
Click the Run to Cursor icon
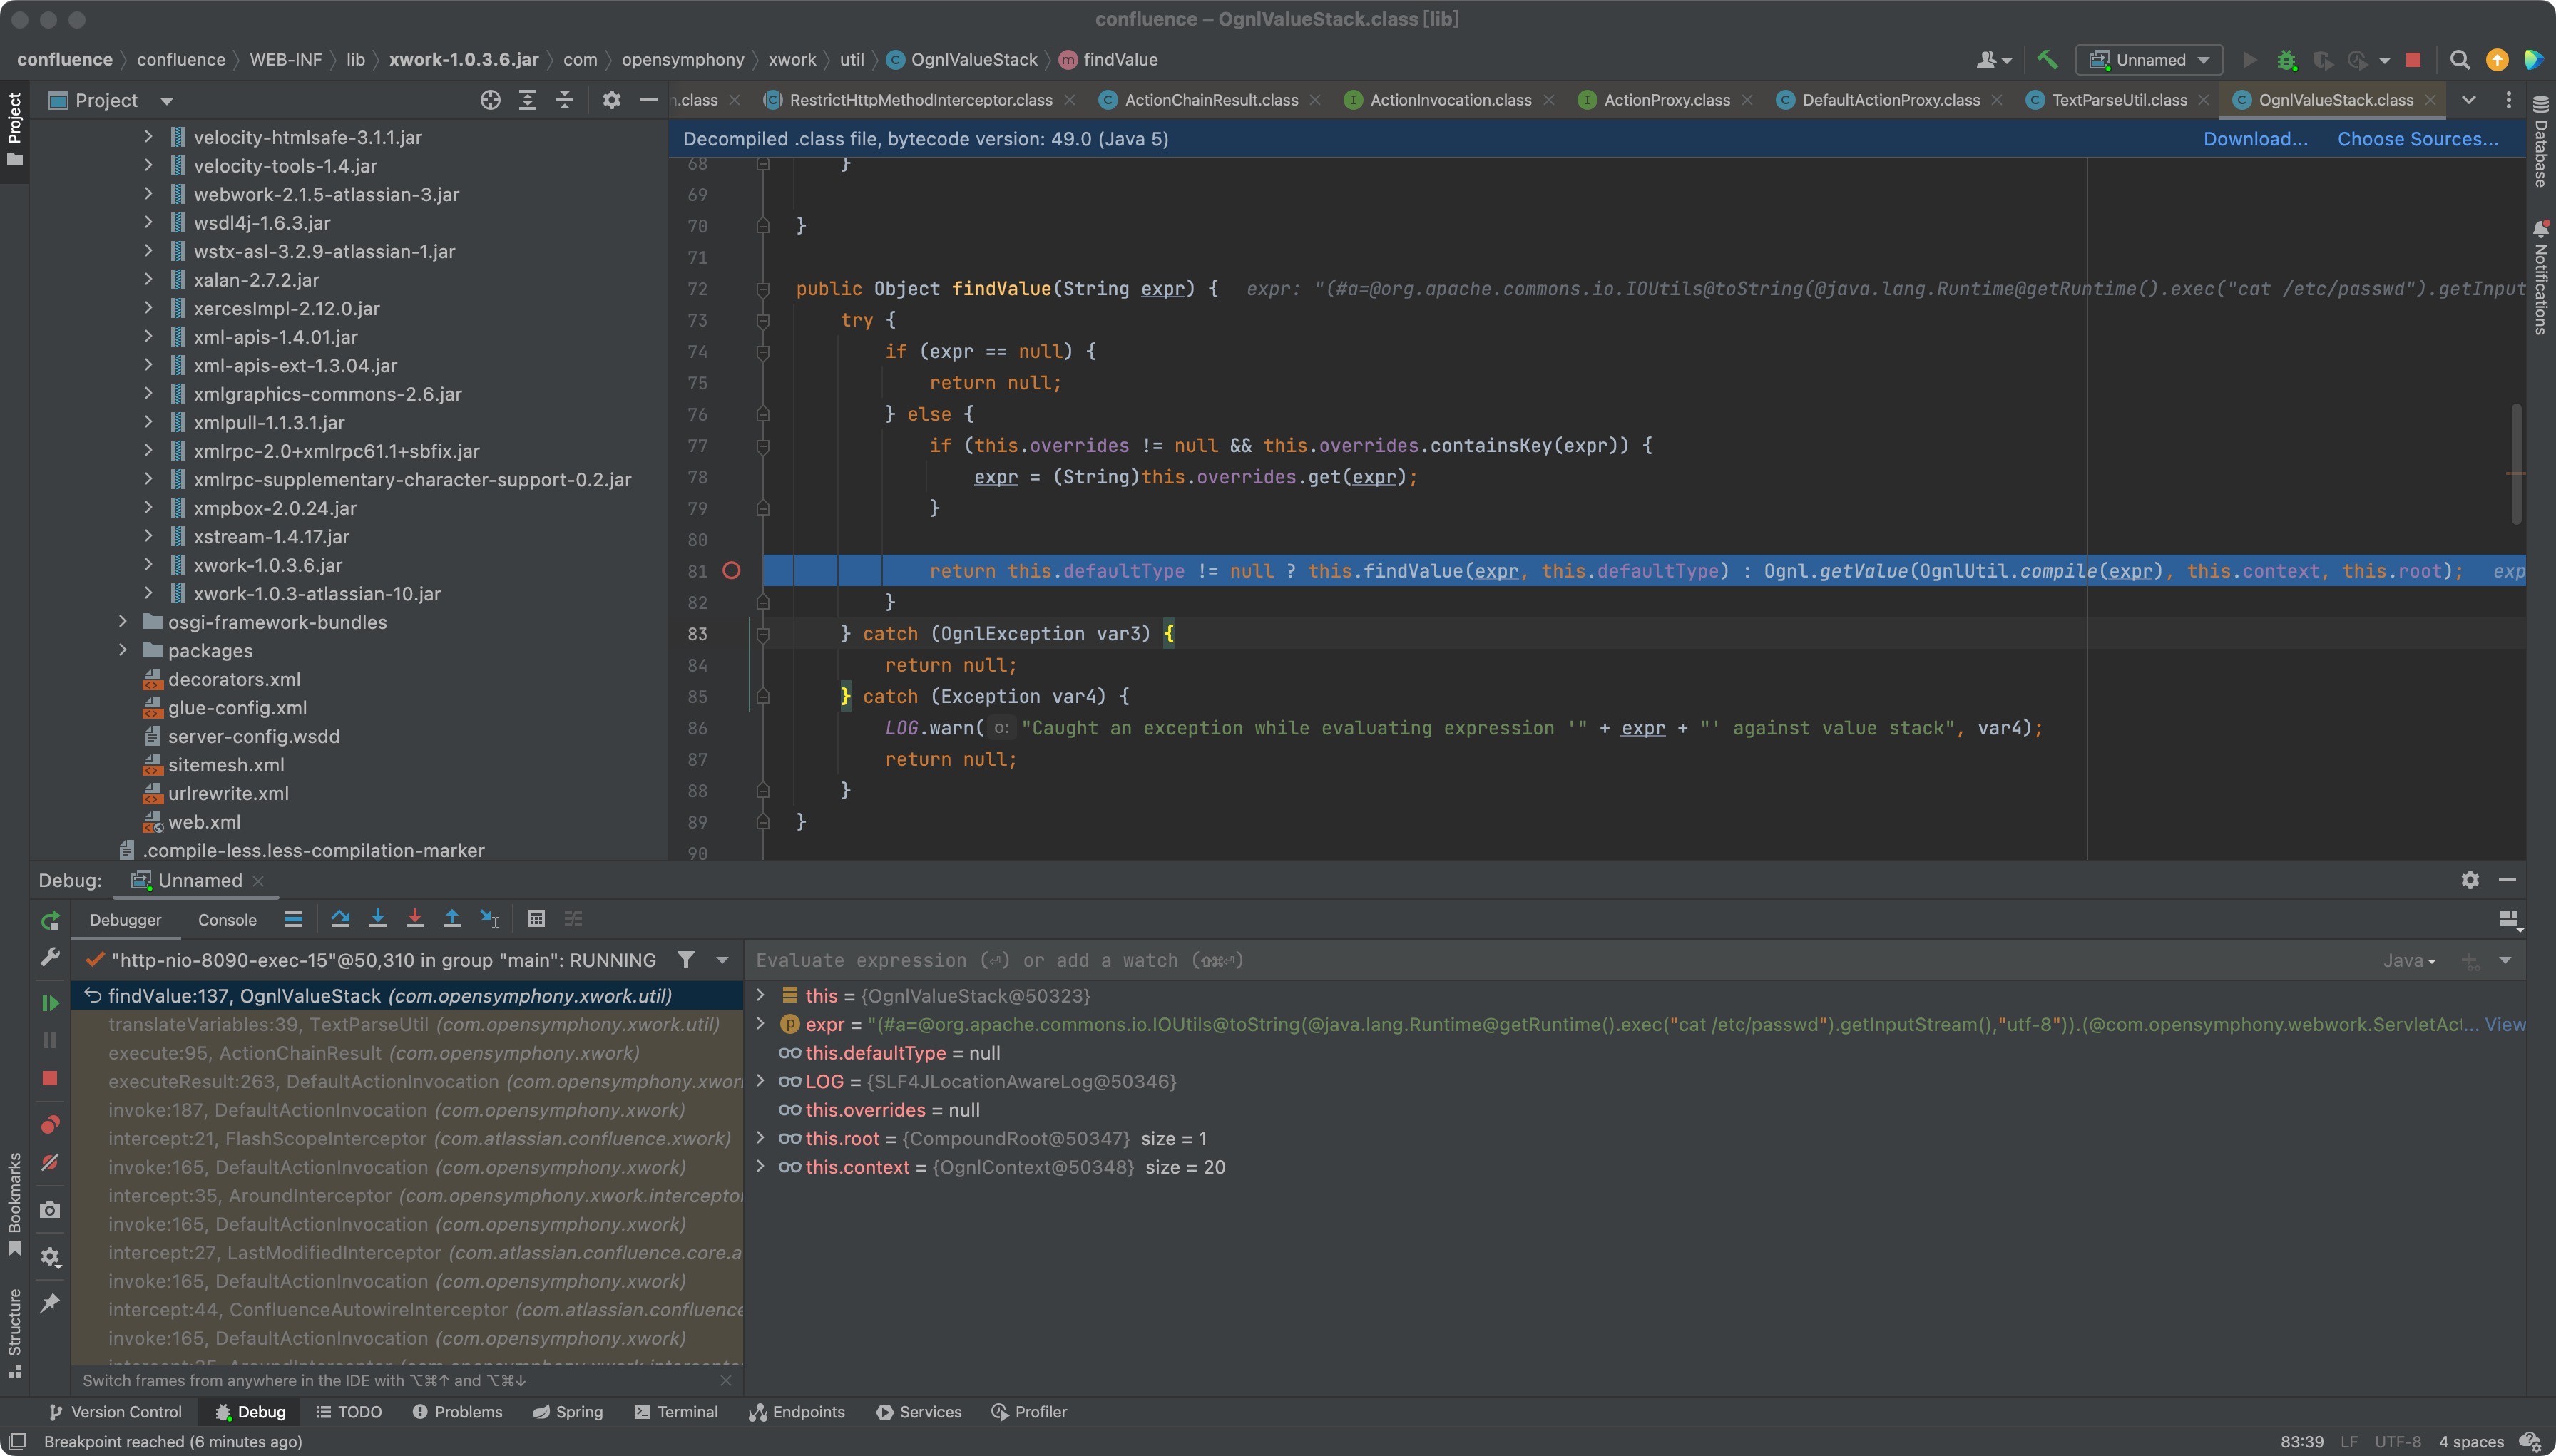tap(489, 919)
